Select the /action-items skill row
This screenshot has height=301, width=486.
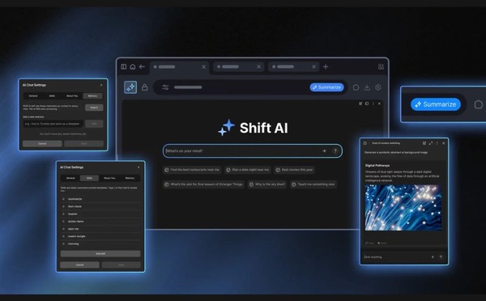pyautogui.click(x=100, y=222)
